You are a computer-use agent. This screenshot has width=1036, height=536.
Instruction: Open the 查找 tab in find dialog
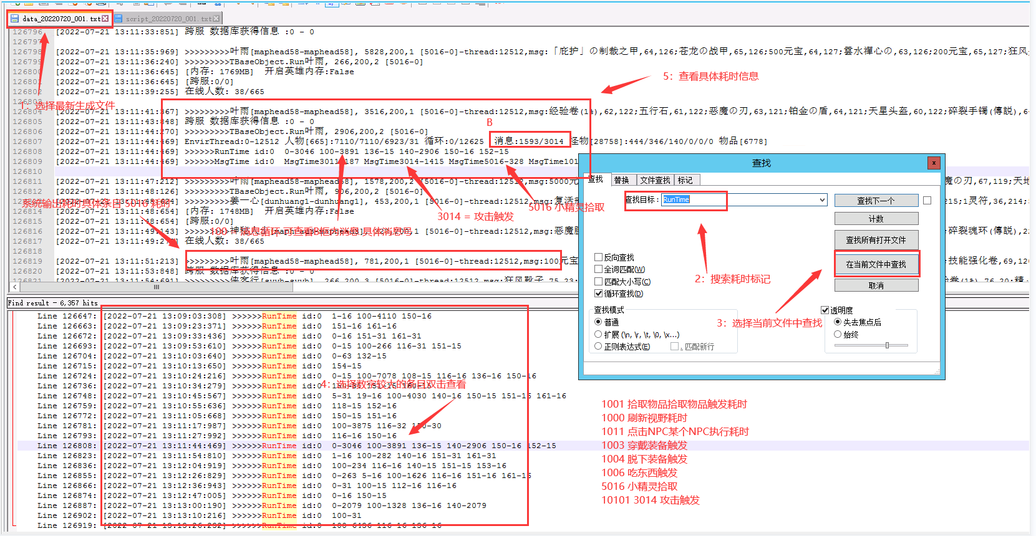click(x=596, y=179)
